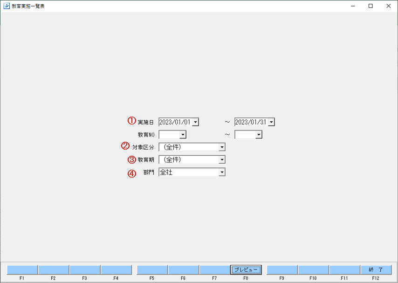Click the empty F5 function button
Viewport: 398px width, 283px height.
coord(152,270)
